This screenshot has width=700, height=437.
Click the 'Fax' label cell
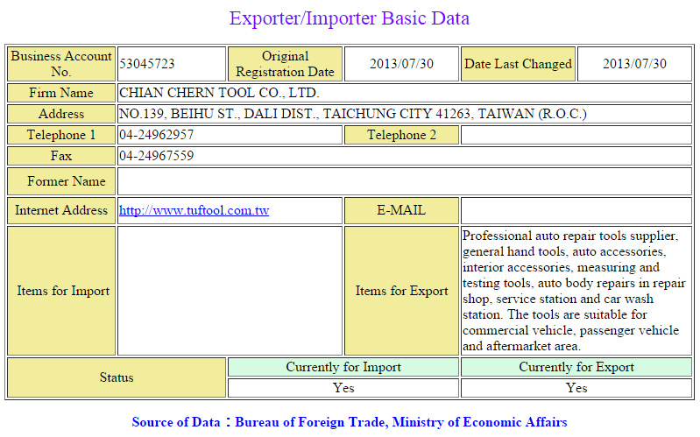(x=61, y=156)
